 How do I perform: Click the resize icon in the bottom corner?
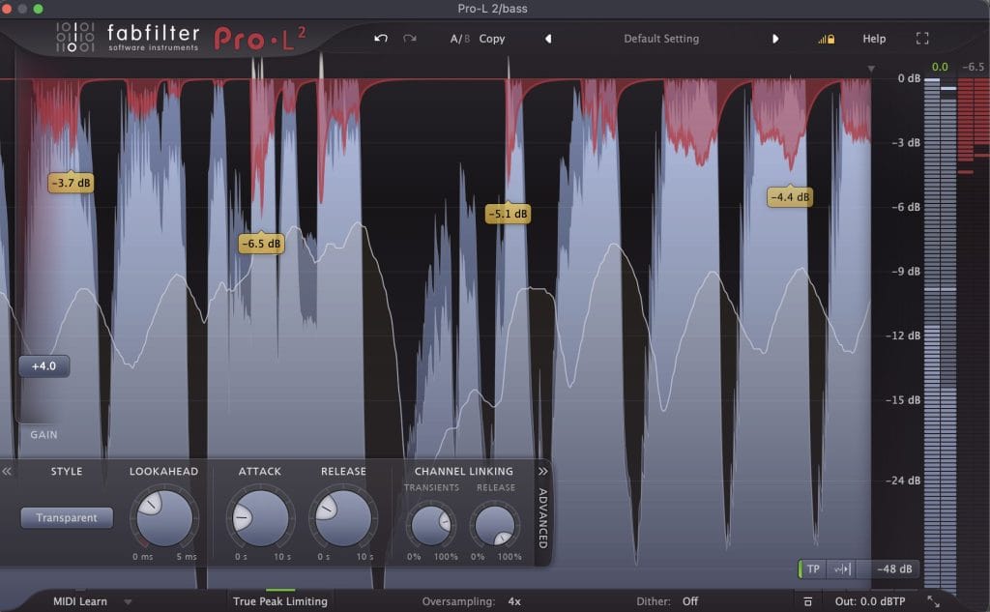click(x=933, y=602)
